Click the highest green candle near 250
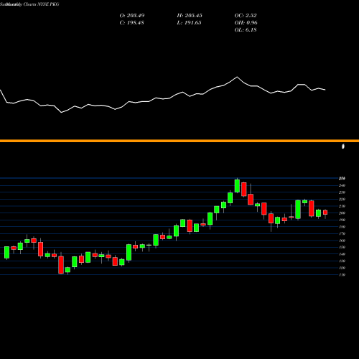 pyautogui.click(x=237, y=186)
